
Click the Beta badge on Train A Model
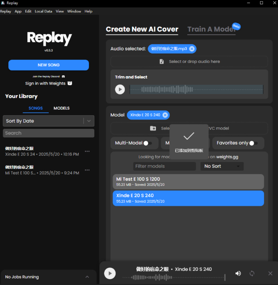click(x=236, y=27)
